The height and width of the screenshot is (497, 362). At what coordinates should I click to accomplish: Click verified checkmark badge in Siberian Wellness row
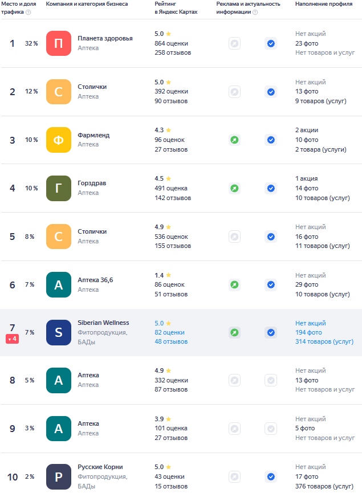tap(271, 332)
